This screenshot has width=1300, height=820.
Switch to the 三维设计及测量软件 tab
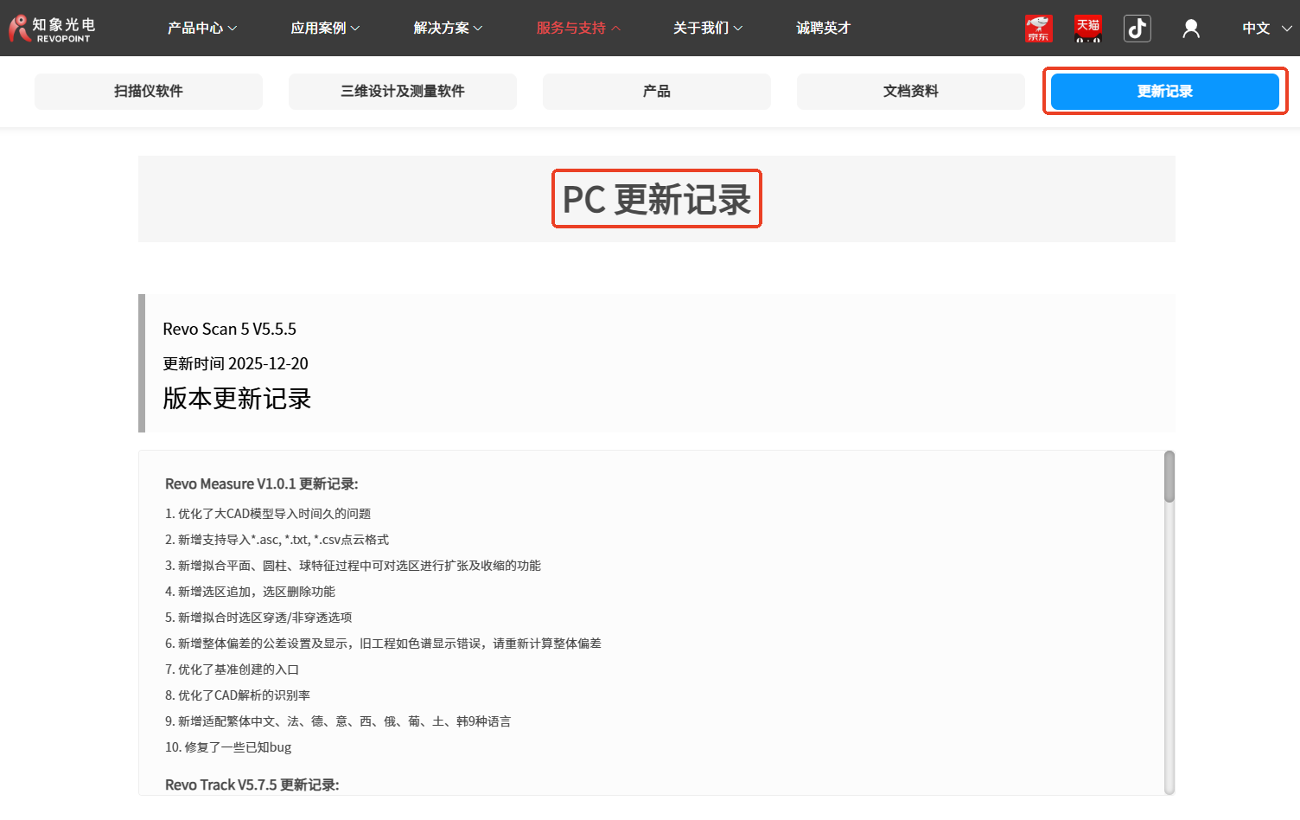click(x=403, y=92)
